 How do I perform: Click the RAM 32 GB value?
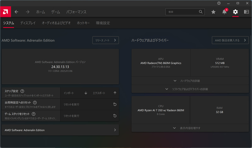click(x=219, y=112)
